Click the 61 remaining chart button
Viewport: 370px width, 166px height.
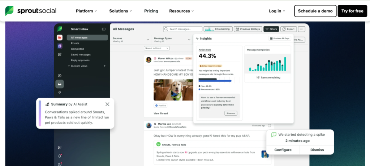coord(218,29)
